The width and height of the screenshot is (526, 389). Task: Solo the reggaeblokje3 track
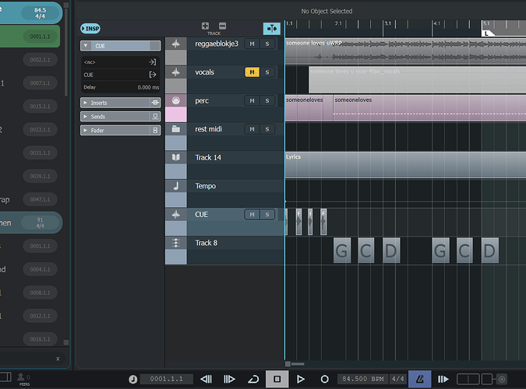267,44
